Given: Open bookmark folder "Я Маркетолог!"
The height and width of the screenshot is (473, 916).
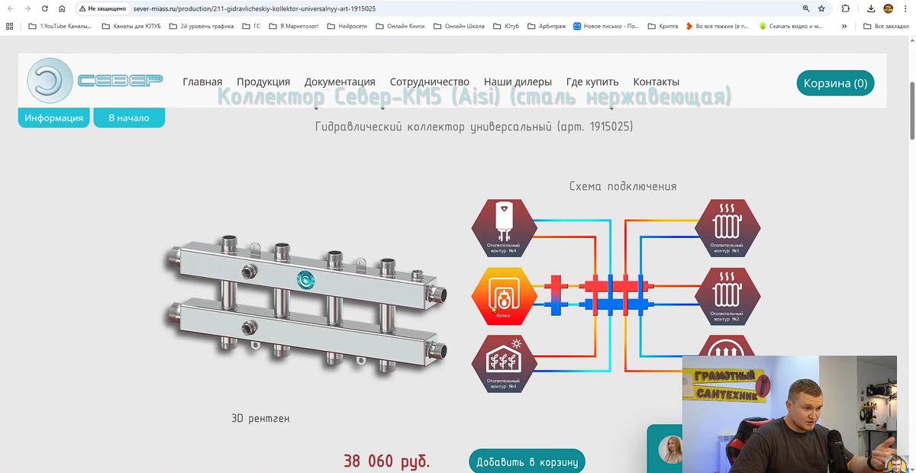Looking at the screenshot, I should (295, 26).
